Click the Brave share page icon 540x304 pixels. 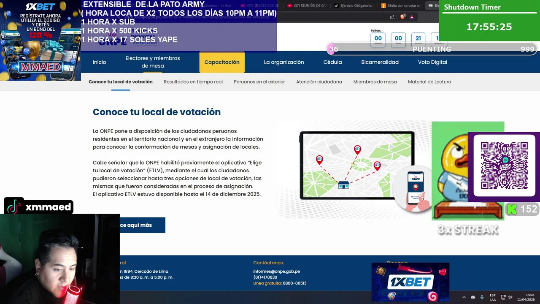tap(392, 17)
